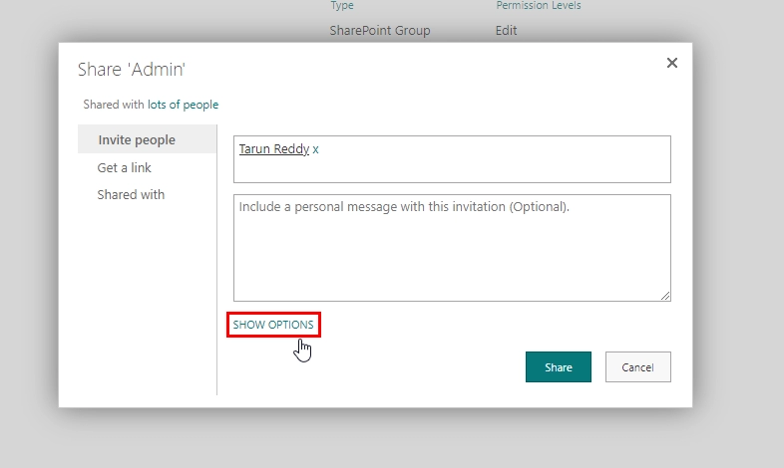Grab the message box resize handle
Viewport: 784px width, 468px height.
665,296
